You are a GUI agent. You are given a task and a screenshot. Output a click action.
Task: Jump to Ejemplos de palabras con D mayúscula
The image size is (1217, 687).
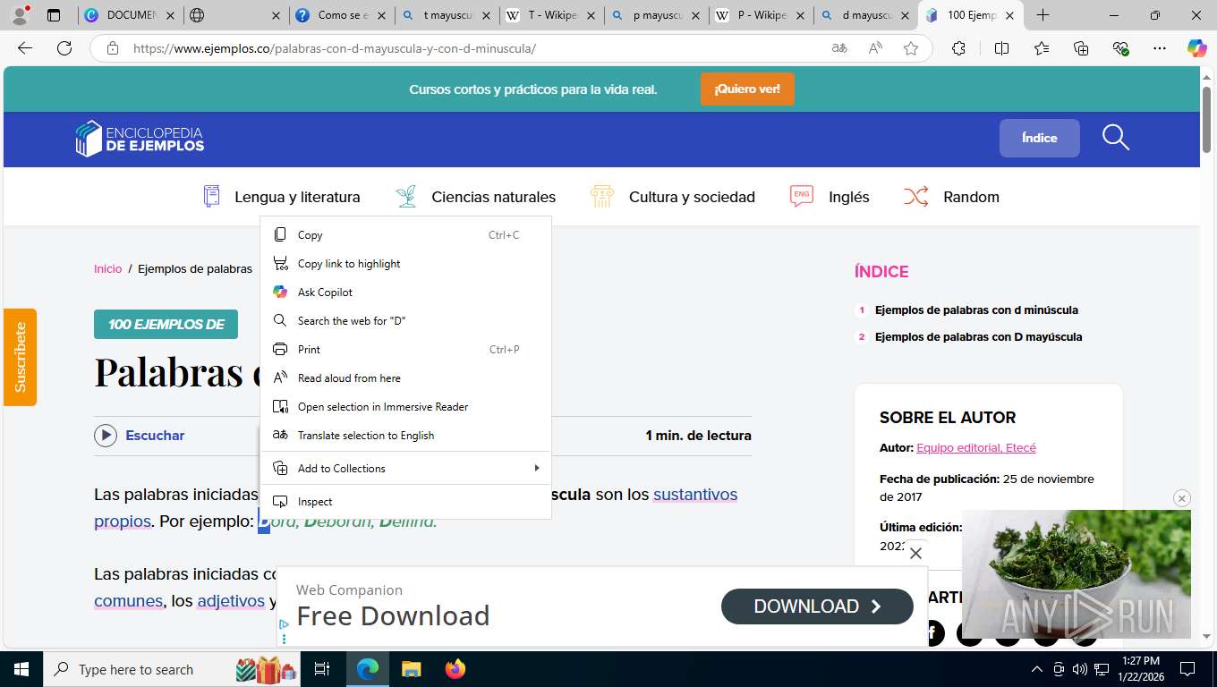(x=978, y=337)
